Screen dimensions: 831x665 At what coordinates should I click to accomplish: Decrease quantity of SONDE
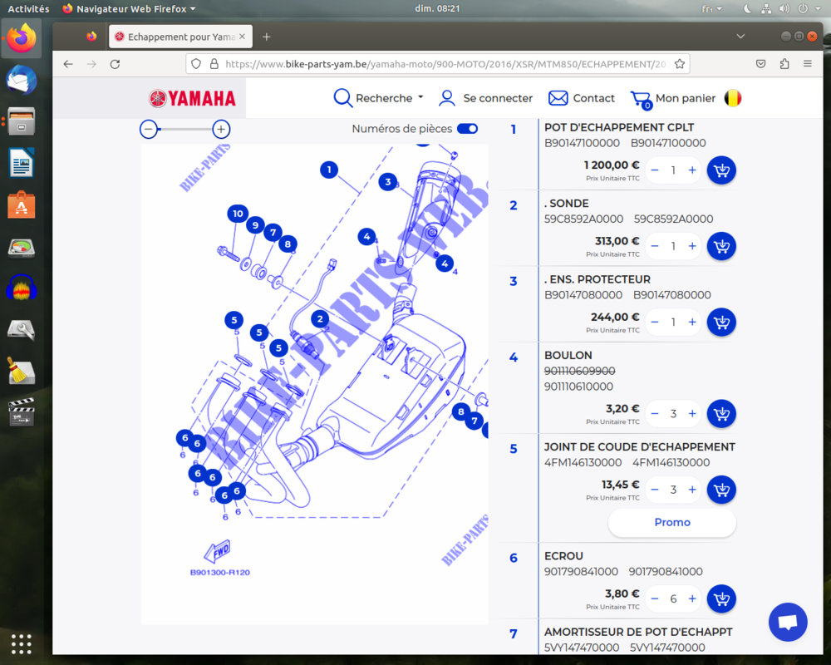tap(655, 246)
